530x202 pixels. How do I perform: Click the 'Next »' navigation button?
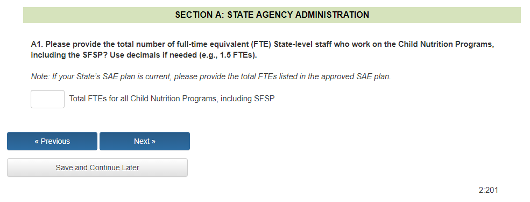pos(145,141)
